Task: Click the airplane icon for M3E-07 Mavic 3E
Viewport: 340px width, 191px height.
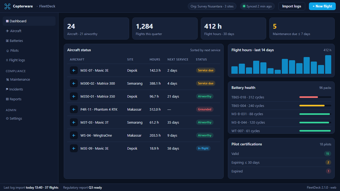Action: (x=74, y=71)
